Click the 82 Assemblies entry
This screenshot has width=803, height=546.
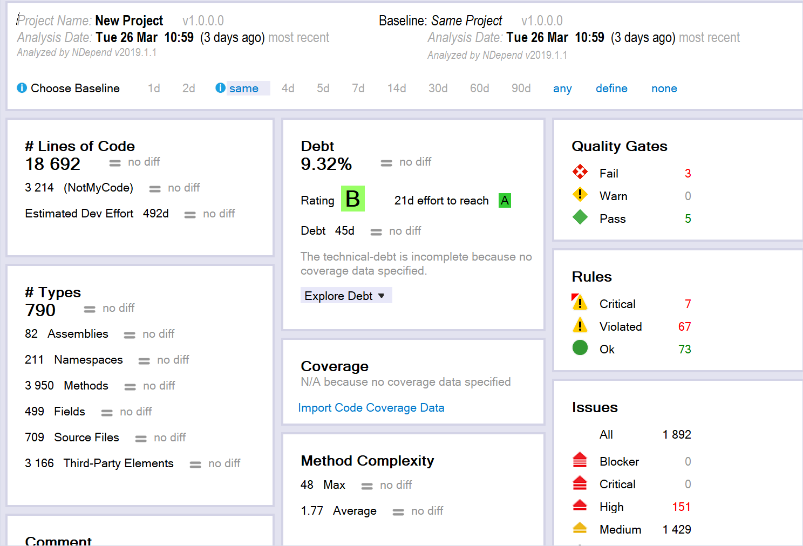(x=66, y=334)
